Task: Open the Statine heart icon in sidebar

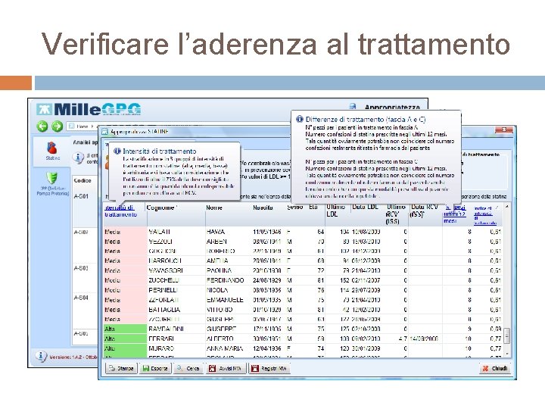Action: point(52,148)
